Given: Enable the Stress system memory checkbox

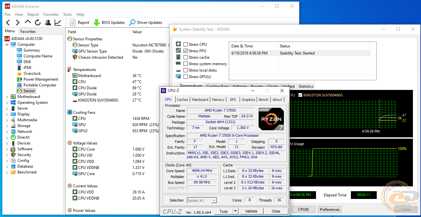Looking at the screenshot, I should coord(185,64).
